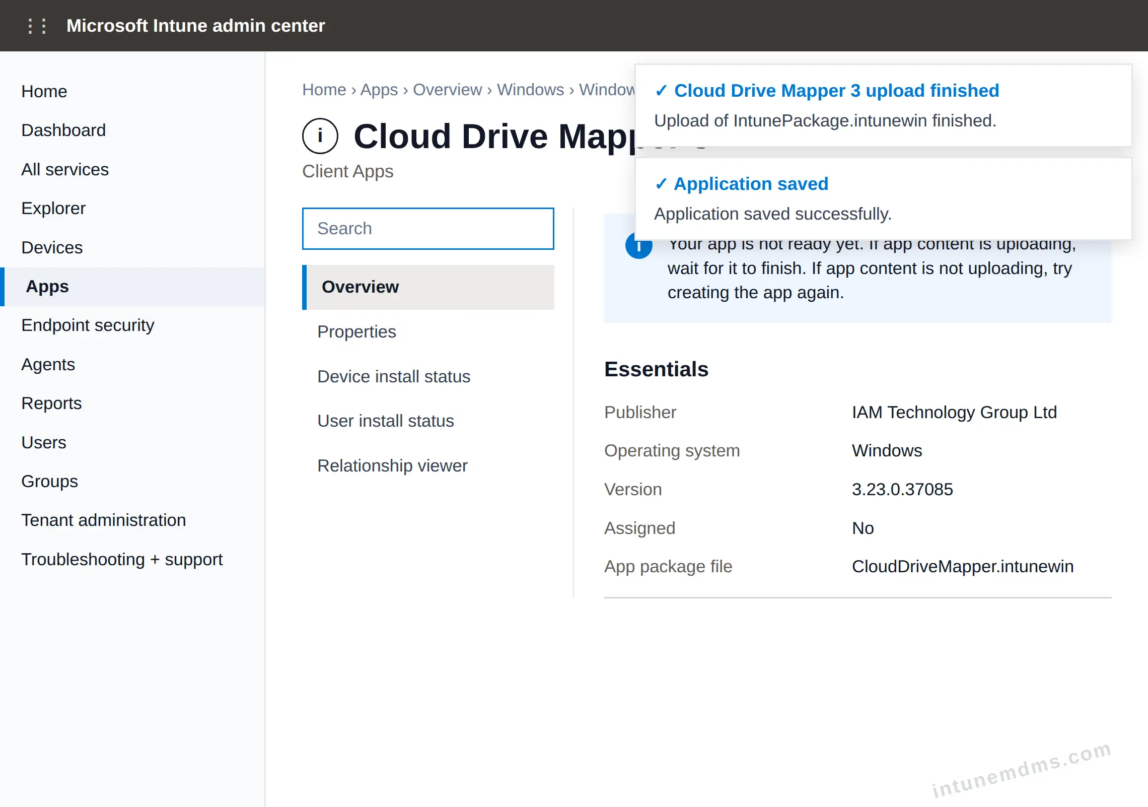
Task: Click the app info icon beside Cloud Drive Mapper title
Action: [x=320, y=136]
